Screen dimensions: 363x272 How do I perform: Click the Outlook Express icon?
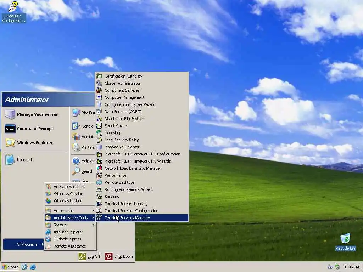click(48, 239)
